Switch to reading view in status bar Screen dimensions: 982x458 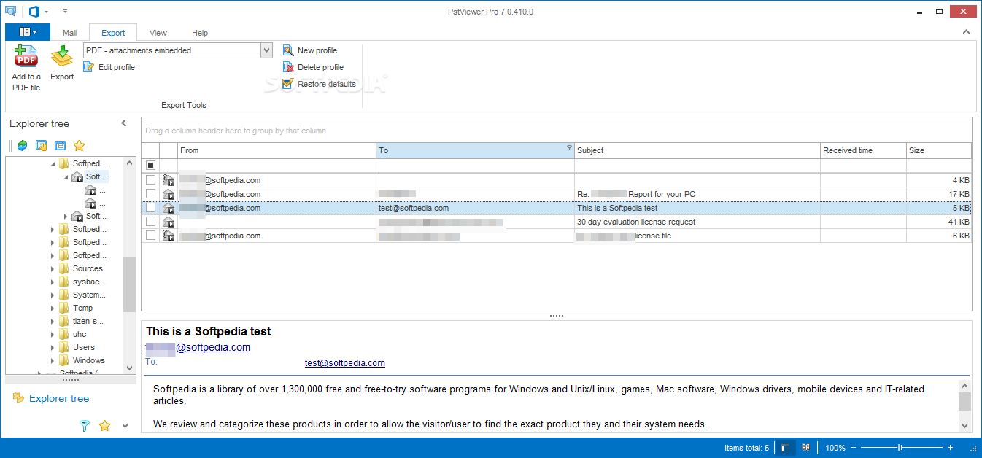(805, 448)
